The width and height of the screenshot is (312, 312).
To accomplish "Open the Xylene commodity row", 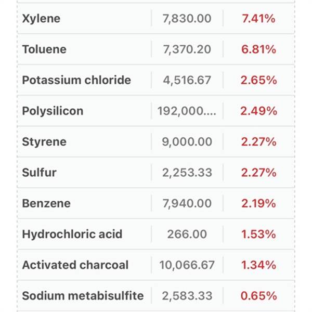I will [x=41, y=19].
